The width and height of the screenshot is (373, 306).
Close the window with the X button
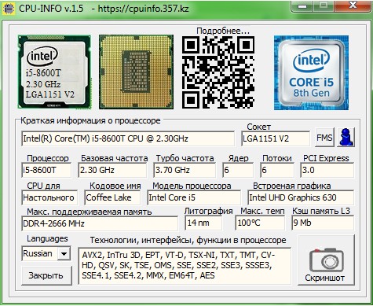coord(353,6)
